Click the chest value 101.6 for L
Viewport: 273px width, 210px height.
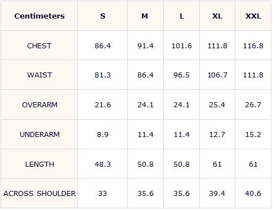[182, 46]
